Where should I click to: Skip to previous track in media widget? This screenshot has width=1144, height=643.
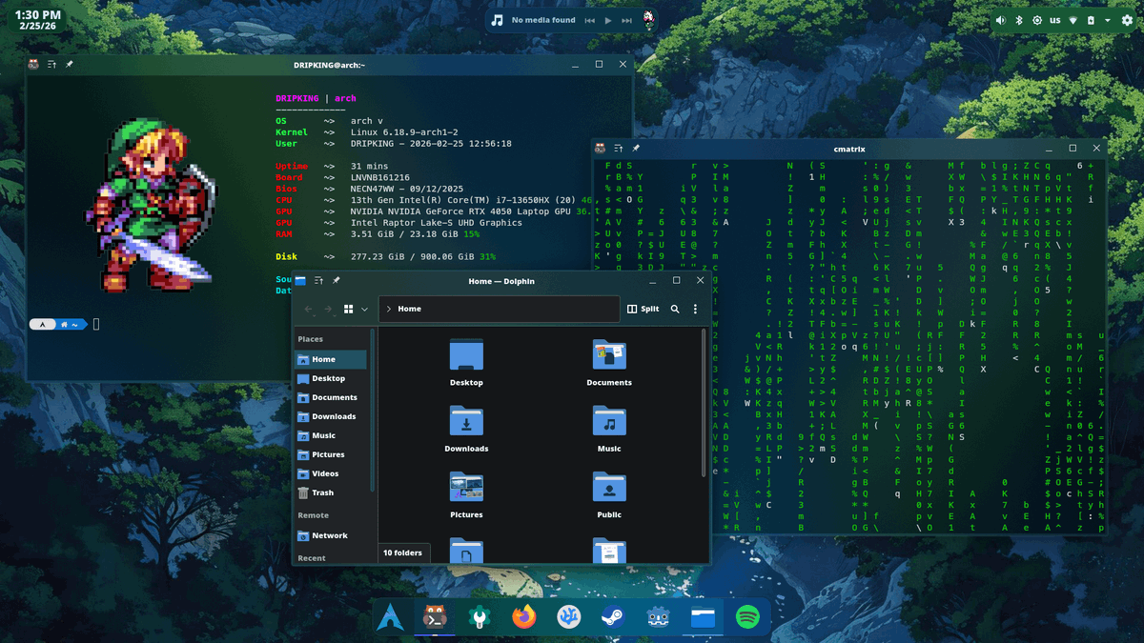tap(590, 20)
